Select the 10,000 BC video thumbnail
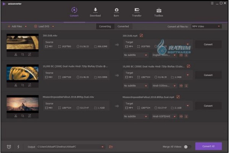The height and width of the screenshot is (153, 229). [23, 73]
